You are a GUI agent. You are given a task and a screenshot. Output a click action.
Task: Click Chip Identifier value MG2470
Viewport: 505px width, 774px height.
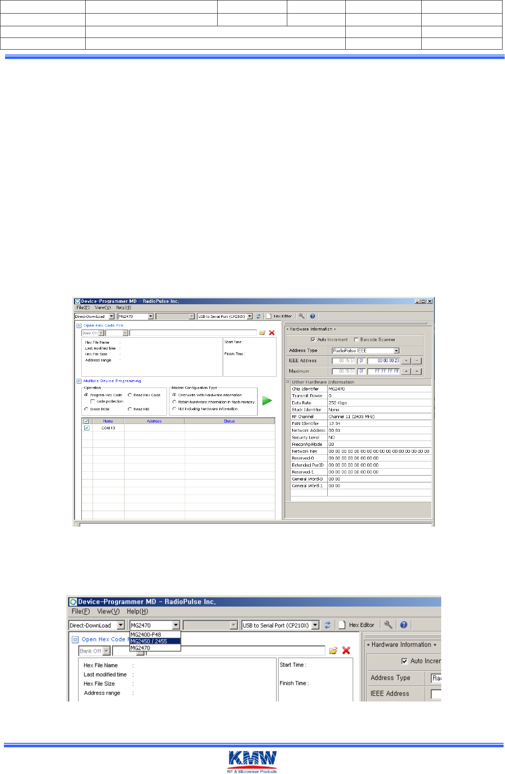[379, 389]
